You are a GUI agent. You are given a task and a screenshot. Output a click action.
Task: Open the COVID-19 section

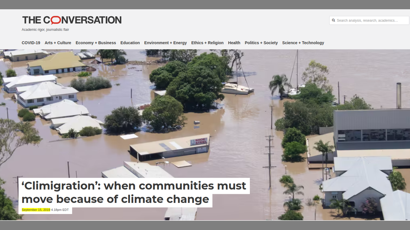[31, 43]
